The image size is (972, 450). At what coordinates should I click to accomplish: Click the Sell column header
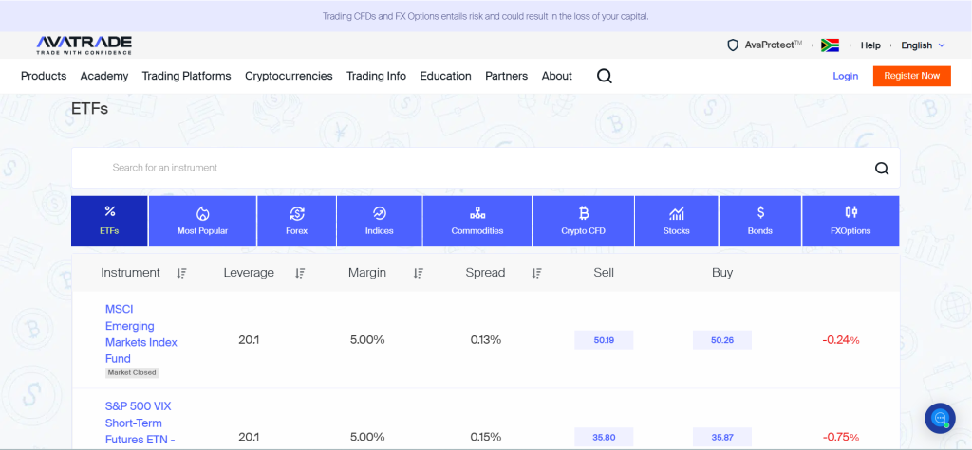(604, 273)
